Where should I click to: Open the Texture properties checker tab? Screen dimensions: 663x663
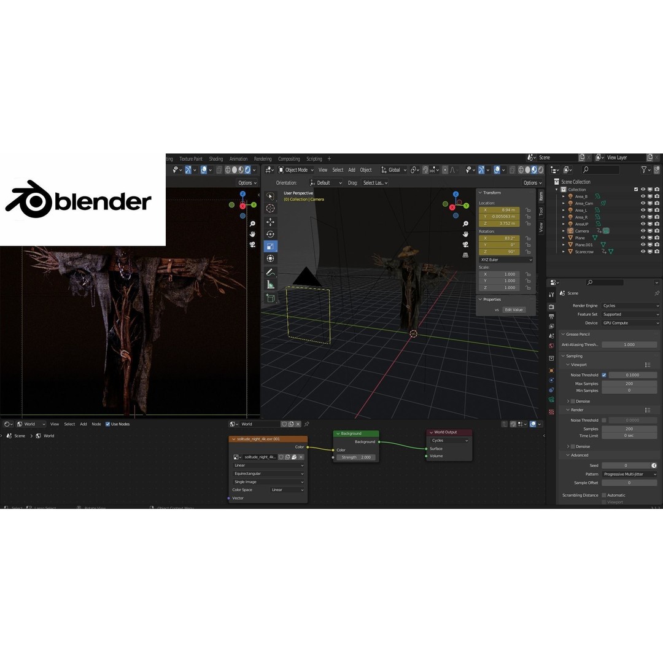pos(551,412)
